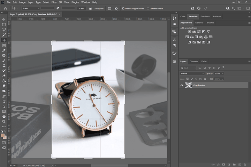Screen dimensions: 251x167
Task: Toggle lock image pixels
Action: [192, 79]
